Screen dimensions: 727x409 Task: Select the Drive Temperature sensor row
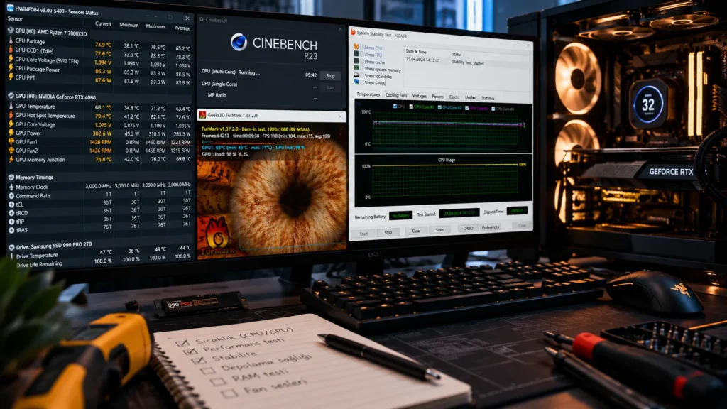pos(99,254)
